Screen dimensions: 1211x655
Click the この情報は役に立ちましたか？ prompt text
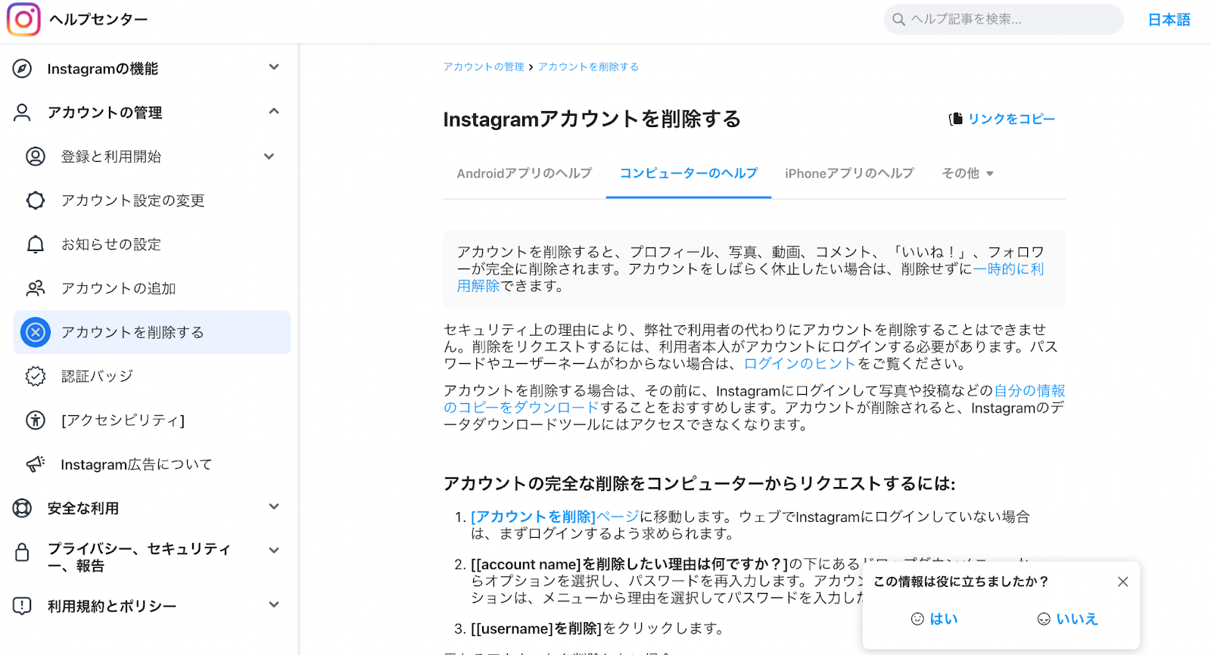[960, 582]
